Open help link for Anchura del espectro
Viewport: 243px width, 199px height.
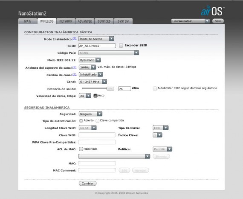pos(75,67)
